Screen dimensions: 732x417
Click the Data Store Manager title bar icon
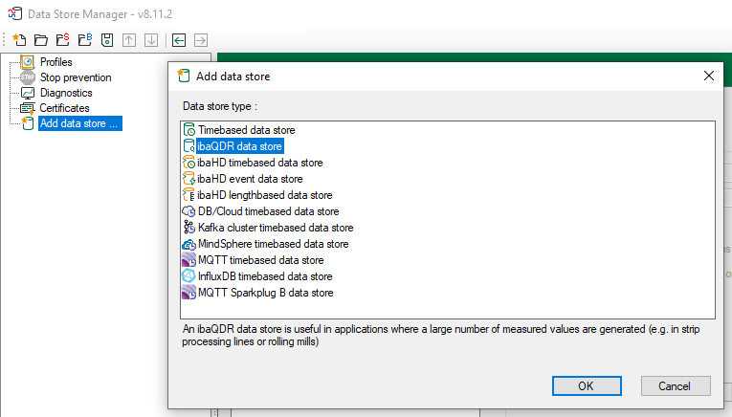15,13
